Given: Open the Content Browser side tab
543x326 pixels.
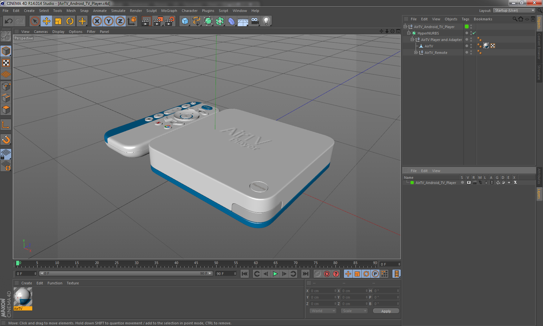Looking at the screenshot, I should [x=539, y=46].
